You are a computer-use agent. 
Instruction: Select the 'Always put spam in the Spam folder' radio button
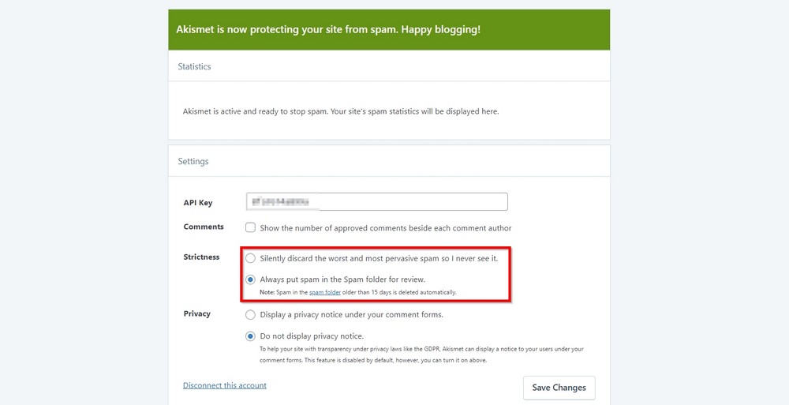click(251, 279)
